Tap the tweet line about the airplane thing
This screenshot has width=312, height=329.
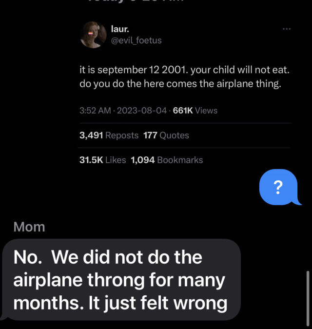click(x=180, y=83)
